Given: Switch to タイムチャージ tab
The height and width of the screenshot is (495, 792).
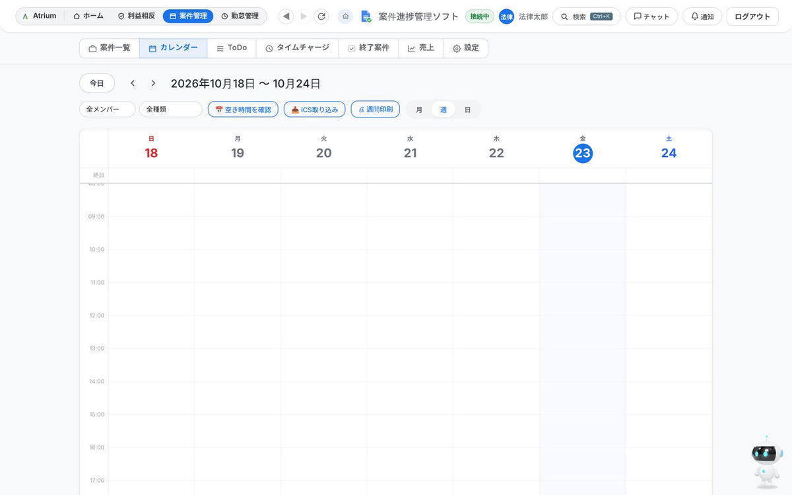Looking at the screenshot, I should pos(297,48).
